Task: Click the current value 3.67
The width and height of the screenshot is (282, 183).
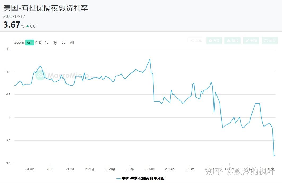Action: [x=12, y=25]
